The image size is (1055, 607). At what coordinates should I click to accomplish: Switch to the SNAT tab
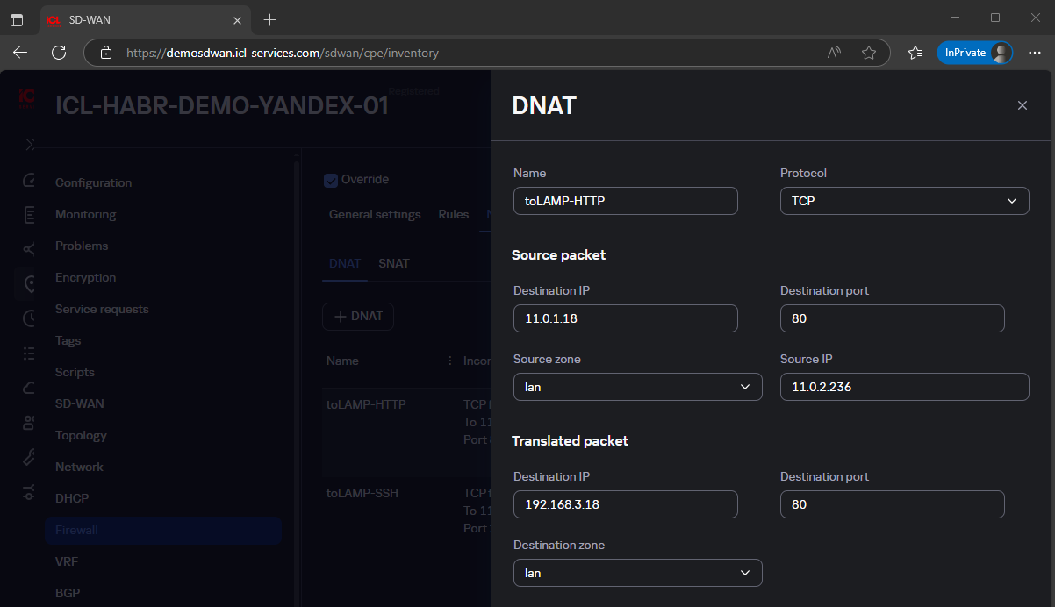pyautogui.click(x=393, y=263)
